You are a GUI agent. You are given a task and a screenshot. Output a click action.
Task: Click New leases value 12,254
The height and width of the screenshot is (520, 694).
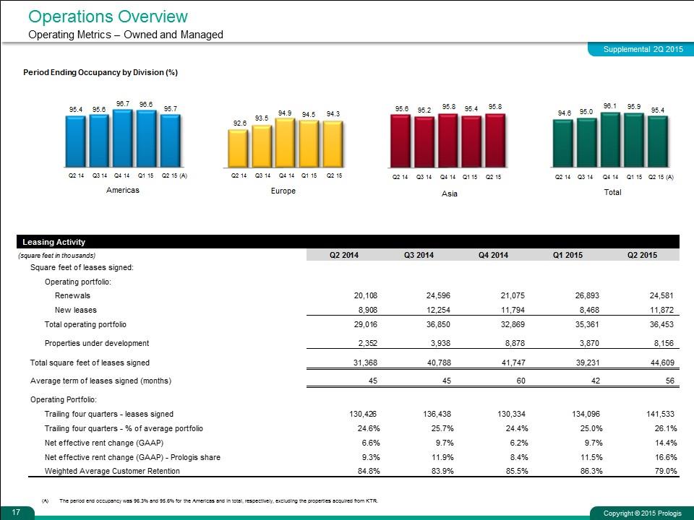tap(438, 310)
